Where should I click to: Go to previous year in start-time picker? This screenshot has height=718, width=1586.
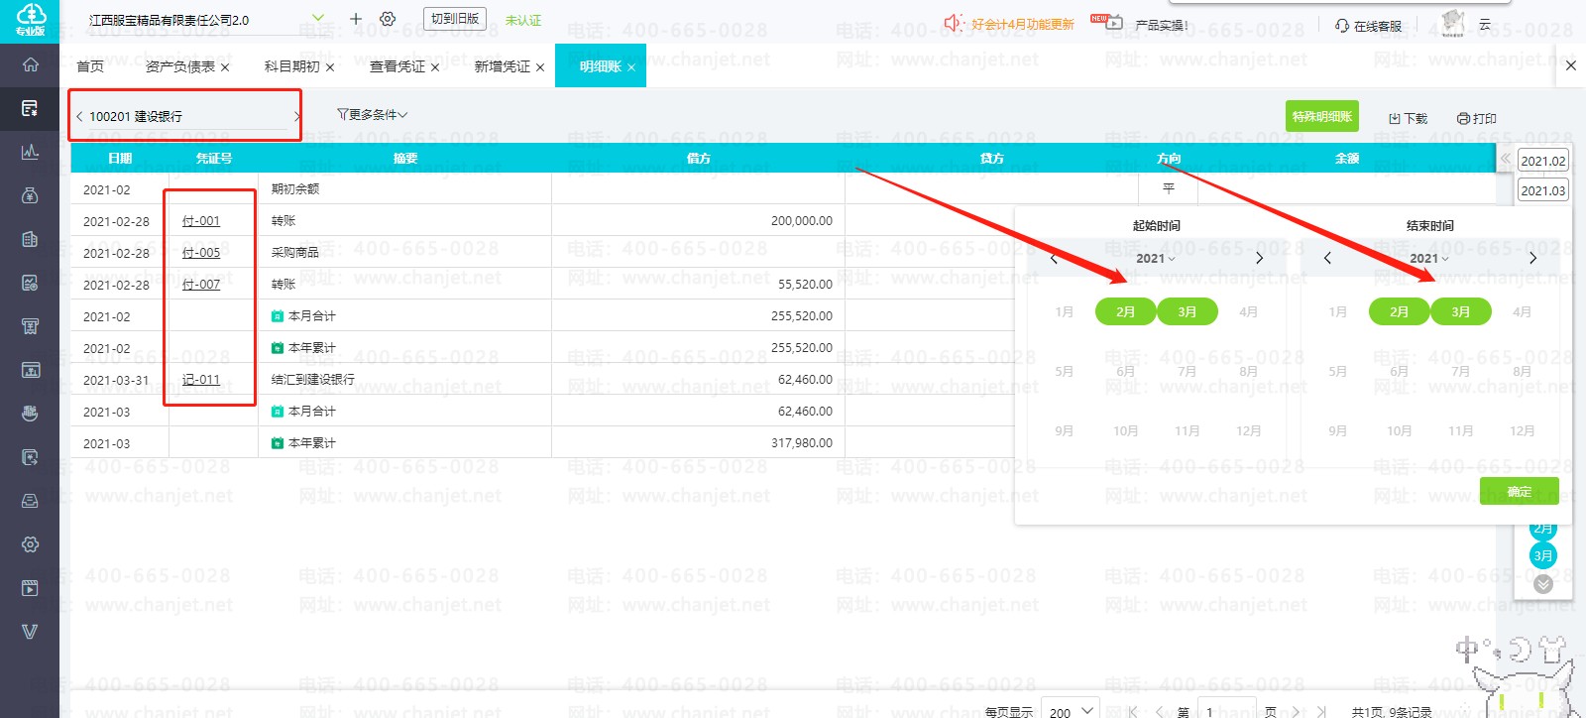1054,258
